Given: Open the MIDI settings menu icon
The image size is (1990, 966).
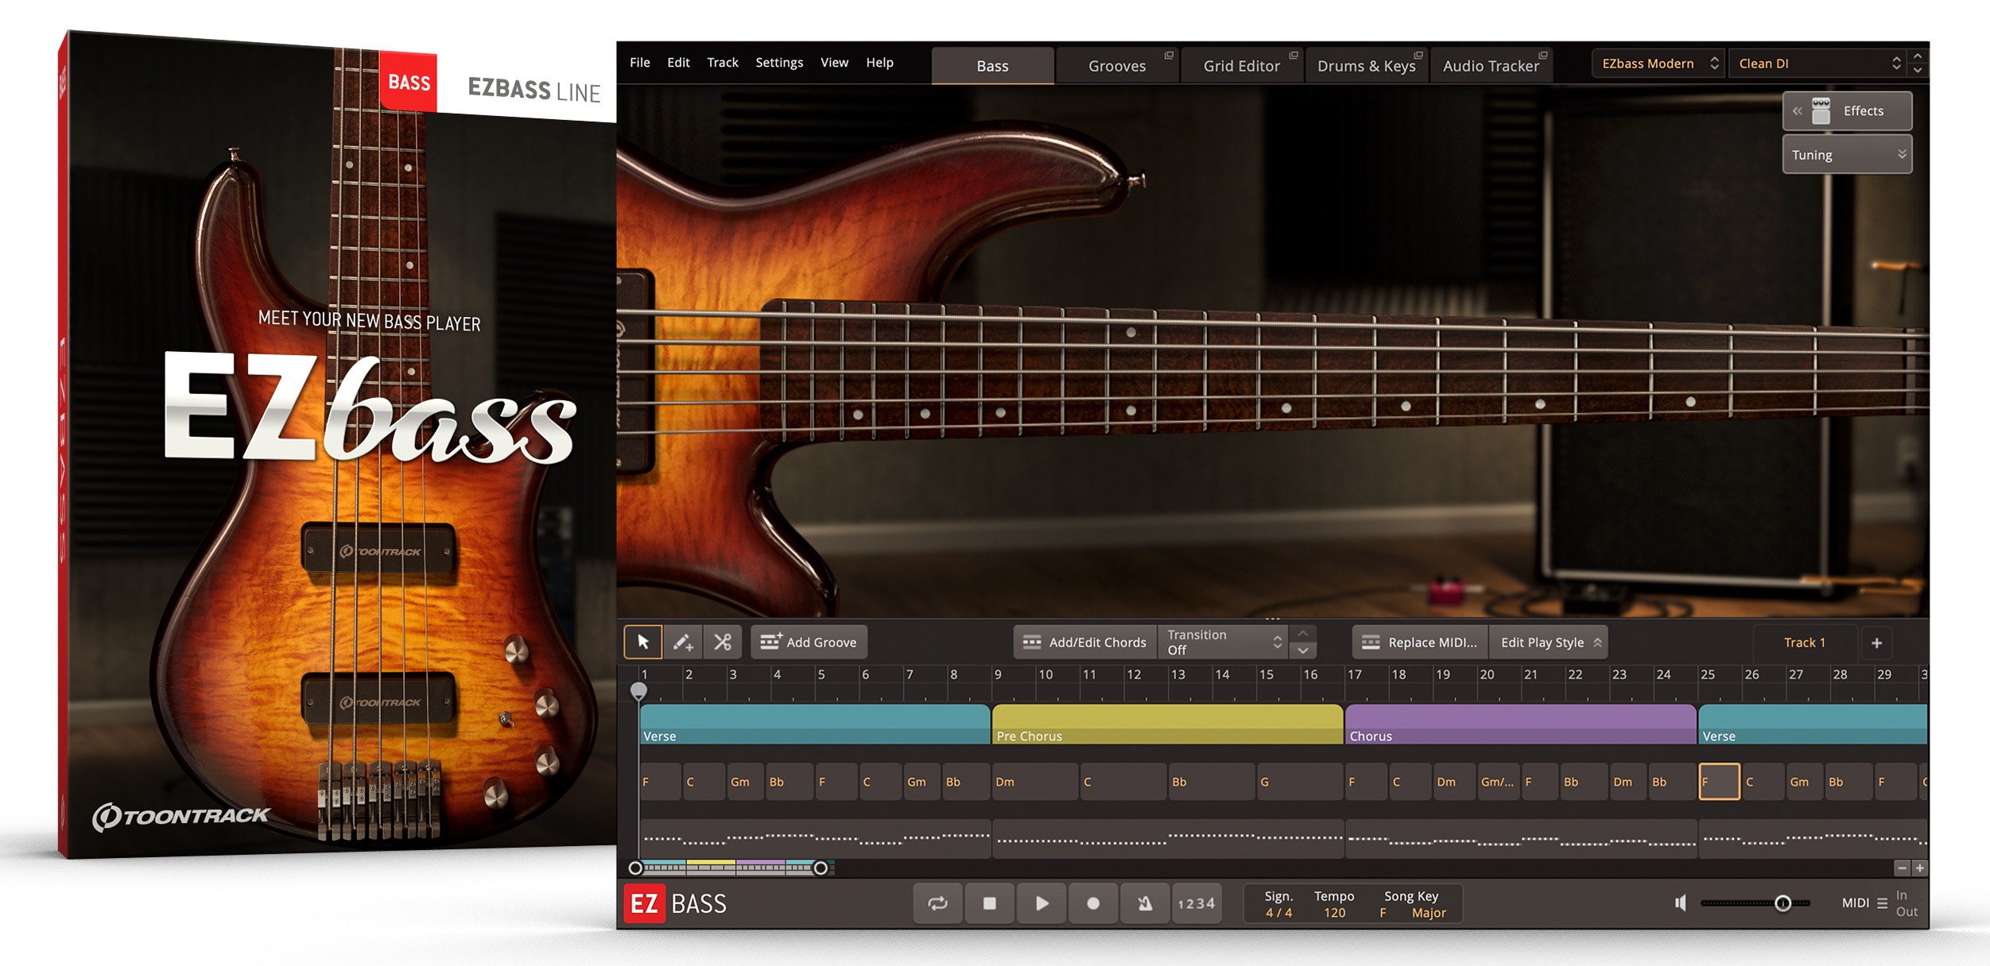Looking at the screenshot, I should (x=1882, y=903).
